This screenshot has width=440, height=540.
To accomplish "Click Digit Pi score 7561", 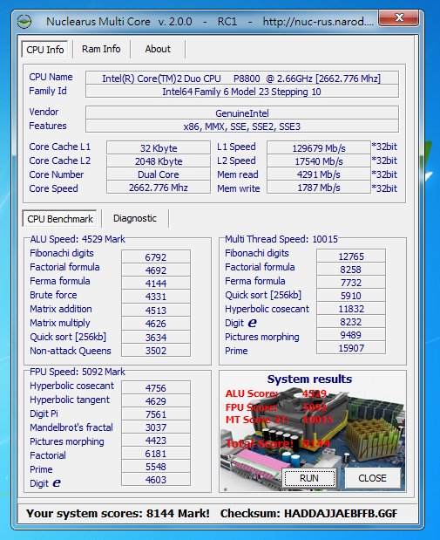I will 156,414.
